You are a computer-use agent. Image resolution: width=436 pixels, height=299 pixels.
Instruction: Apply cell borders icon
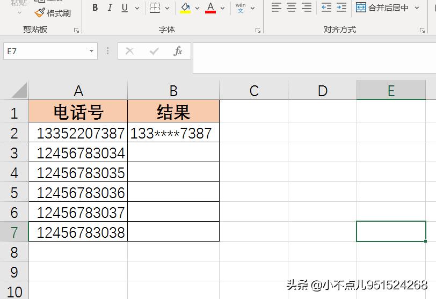(155, 8)
